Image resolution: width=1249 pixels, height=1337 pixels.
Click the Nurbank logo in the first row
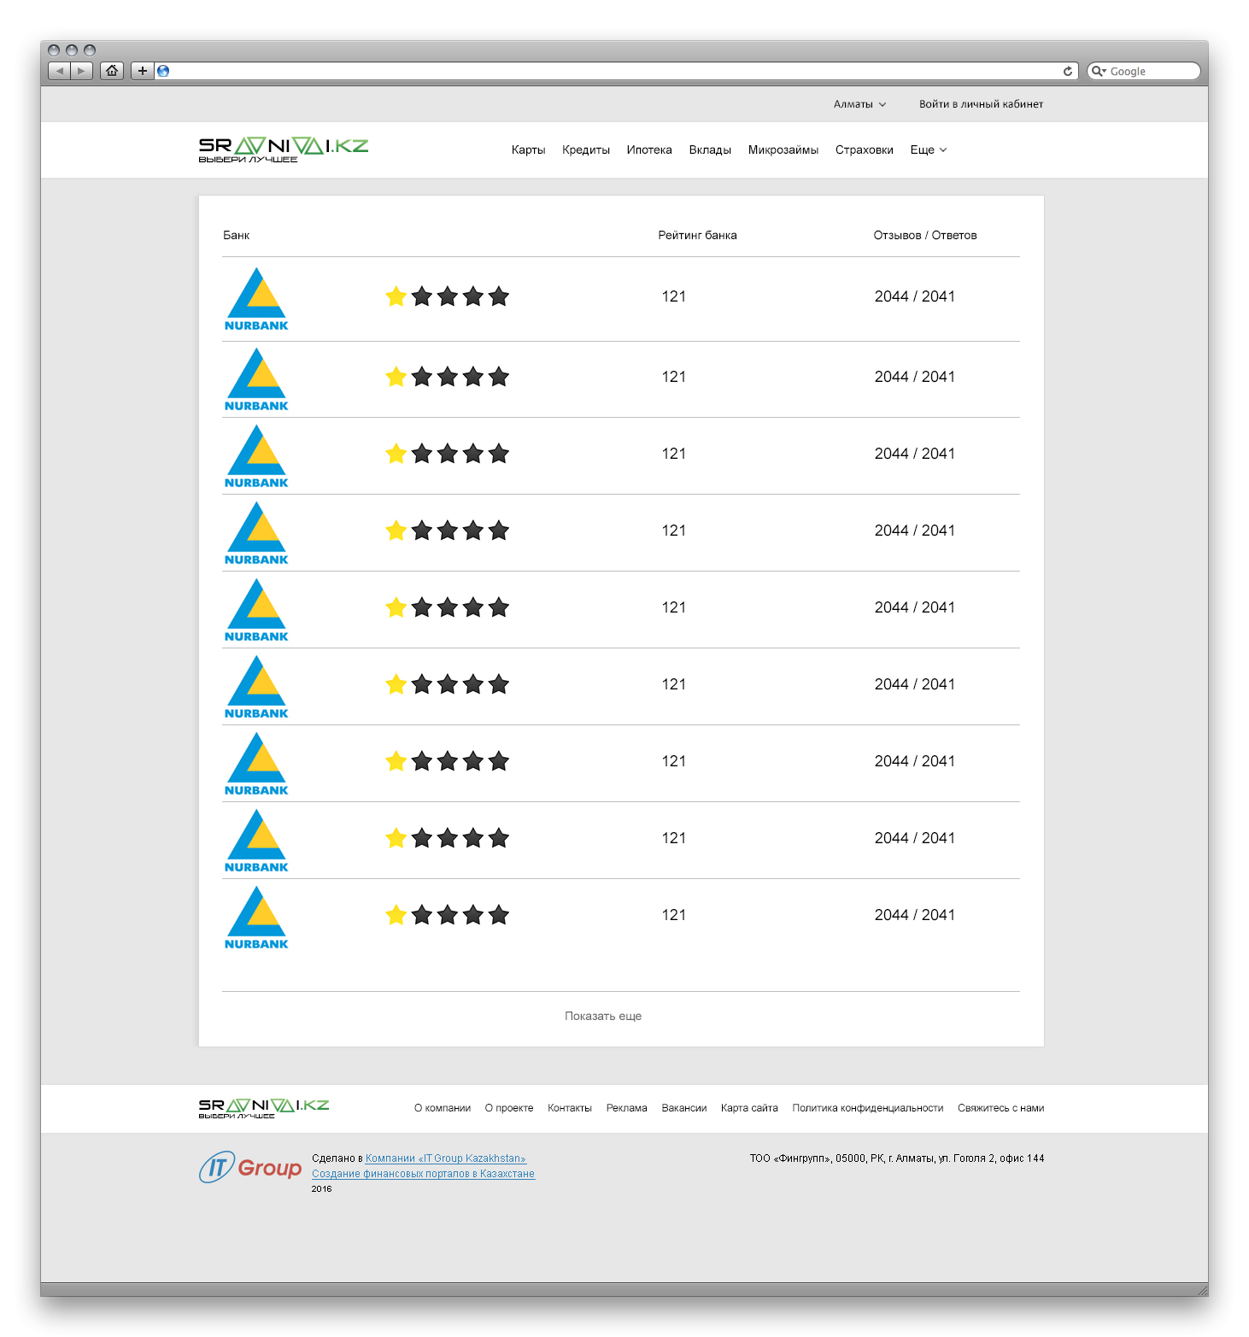pyautogui.click(x=256, y=299)
